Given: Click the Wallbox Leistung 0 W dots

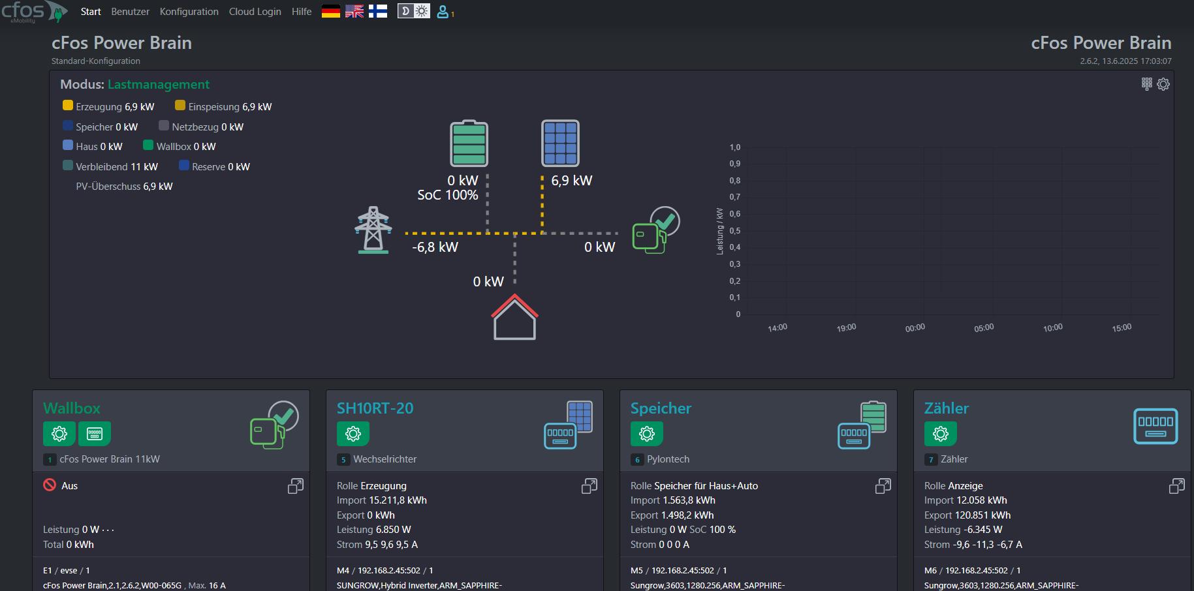Looking at the screenshot, I should point(108,530).
